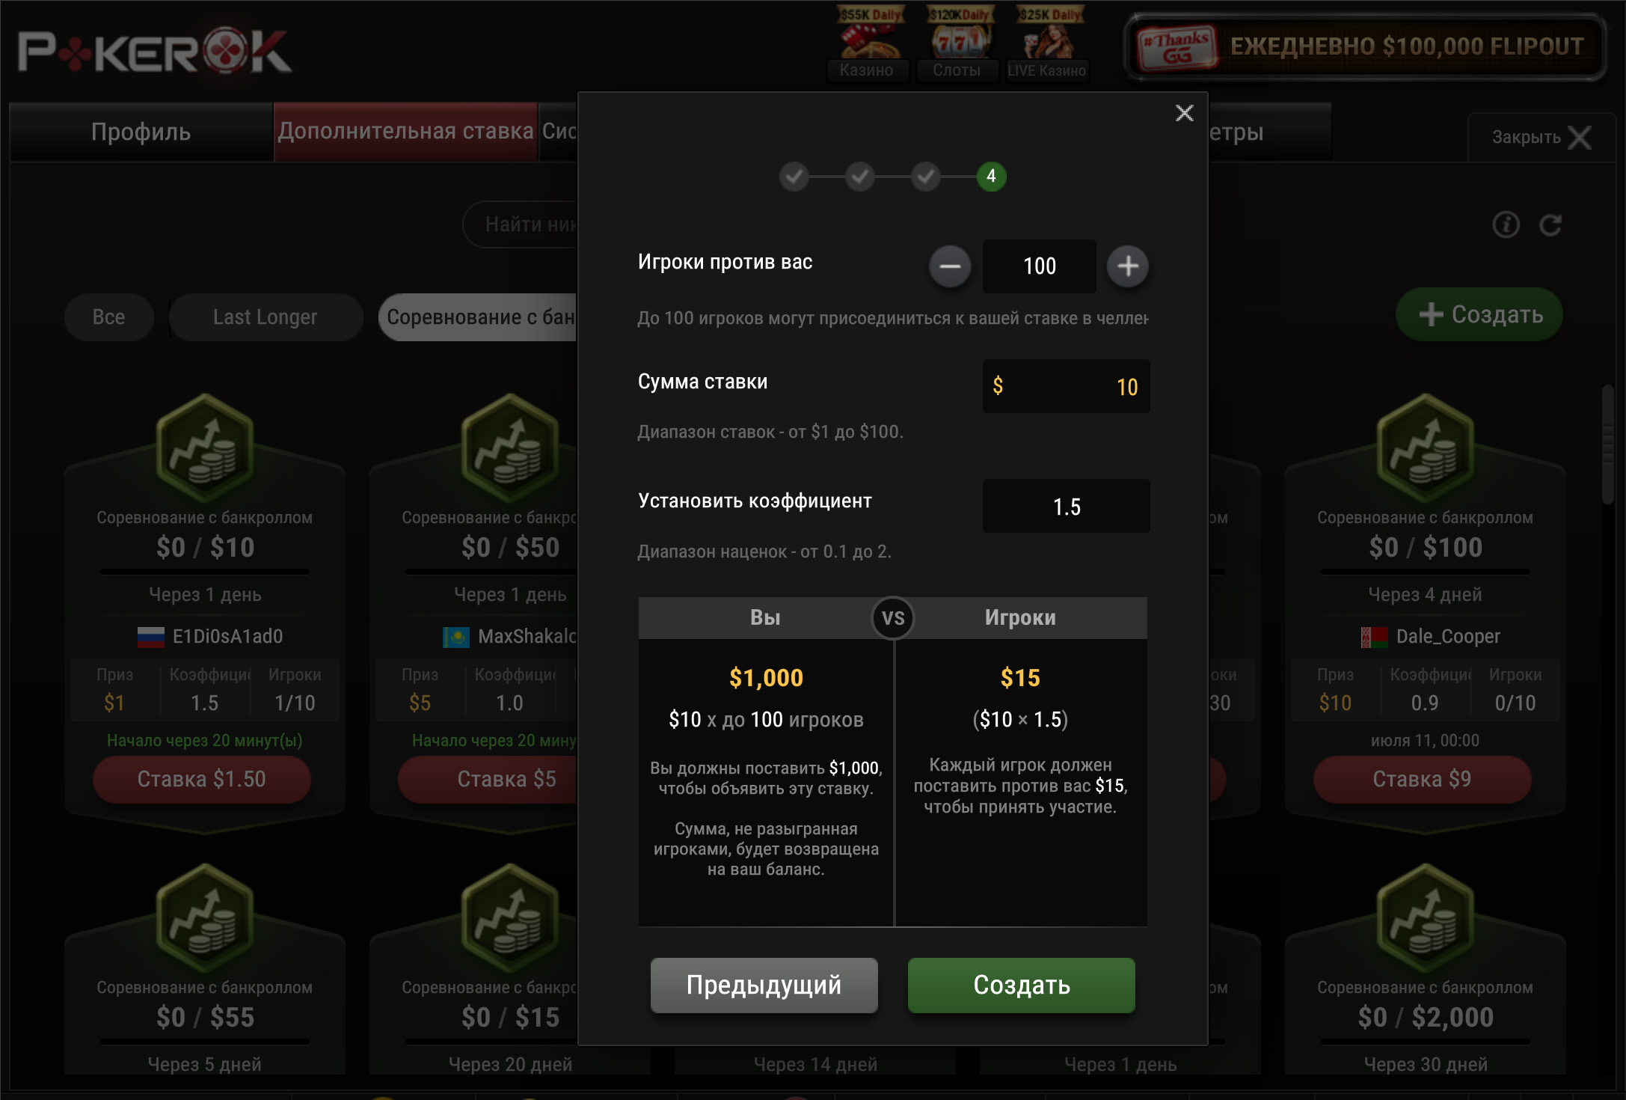The image size is (1626, 1100).
Task: Click the Установить коэффициент value field
Action: coord(1067,506)
